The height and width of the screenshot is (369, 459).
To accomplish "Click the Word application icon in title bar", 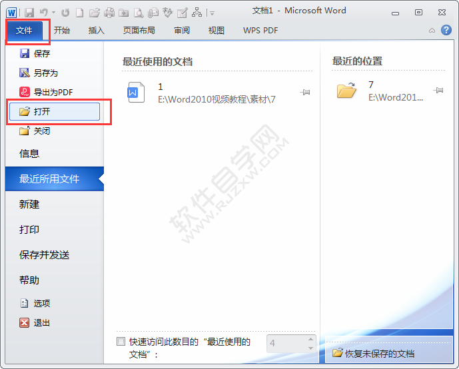I will (x=11, y=13).
